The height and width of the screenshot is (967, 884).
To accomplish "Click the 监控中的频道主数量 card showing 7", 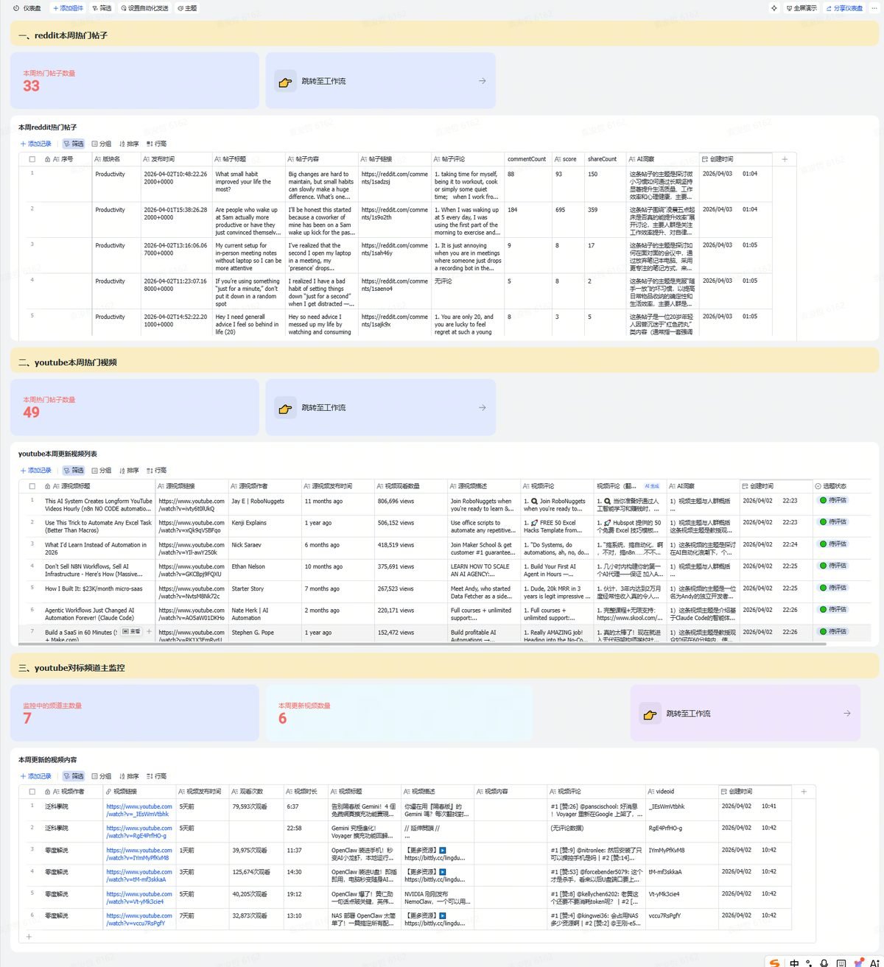I will click(x=135, y=713).
